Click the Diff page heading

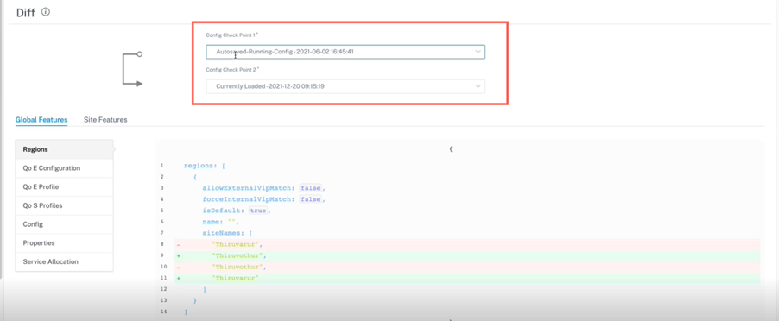click(26, 13)
